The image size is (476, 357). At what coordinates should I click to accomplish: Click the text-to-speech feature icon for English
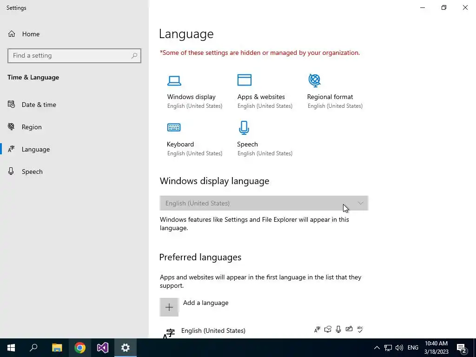coord(328,330)
